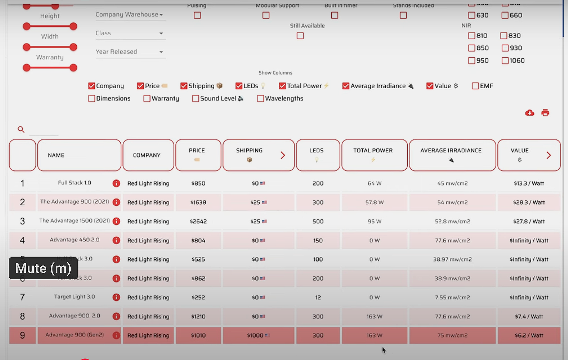
Task: Uncheck the Total Power column checkbox
Action: [282, 86]
